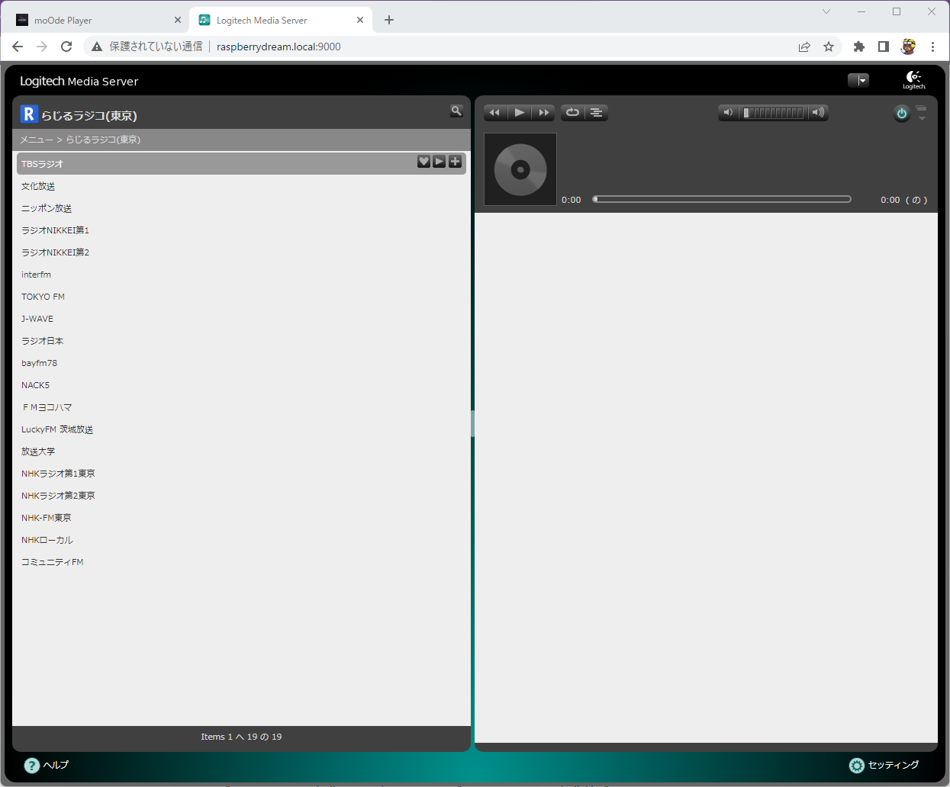Open Chrome three-dot menu
The height and width of the screenshot is (787, 950).
click(932, 47)
